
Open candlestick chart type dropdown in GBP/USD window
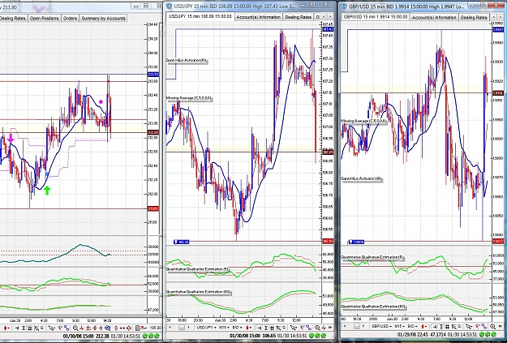[424, 327]
